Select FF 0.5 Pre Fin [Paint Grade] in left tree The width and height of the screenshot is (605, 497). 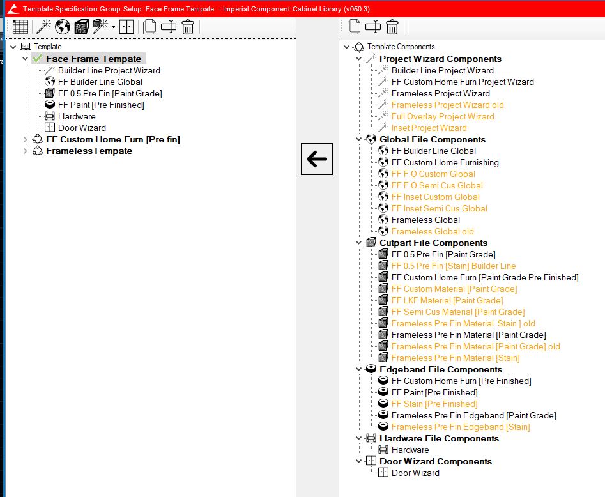pos(110,93)
